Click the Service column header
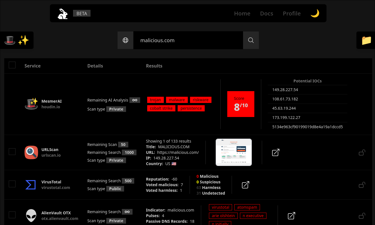This screenshot has height=225, width=375. point(32,66)
